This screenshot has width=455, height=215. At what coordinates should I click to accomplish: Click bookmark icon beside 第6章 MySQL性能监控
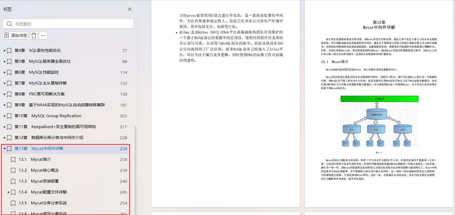9,72
